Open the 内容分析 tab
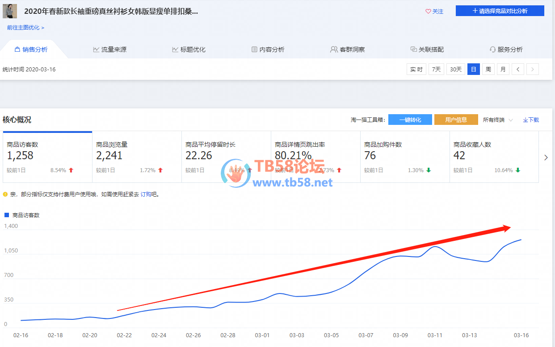Viewport: 555px width, 347px height. point(268,50)
